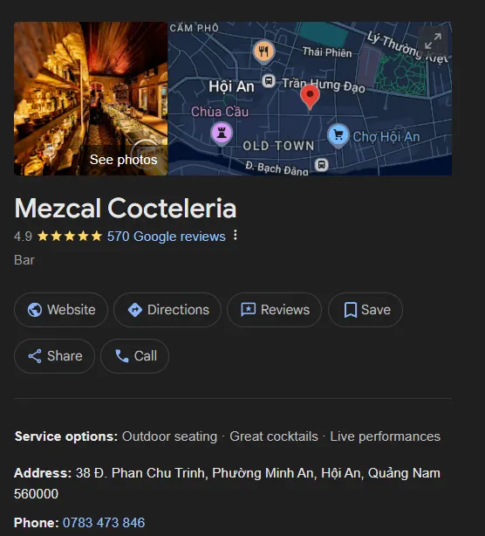
Task: Expand the map to full view
Action: pos(433,41)
